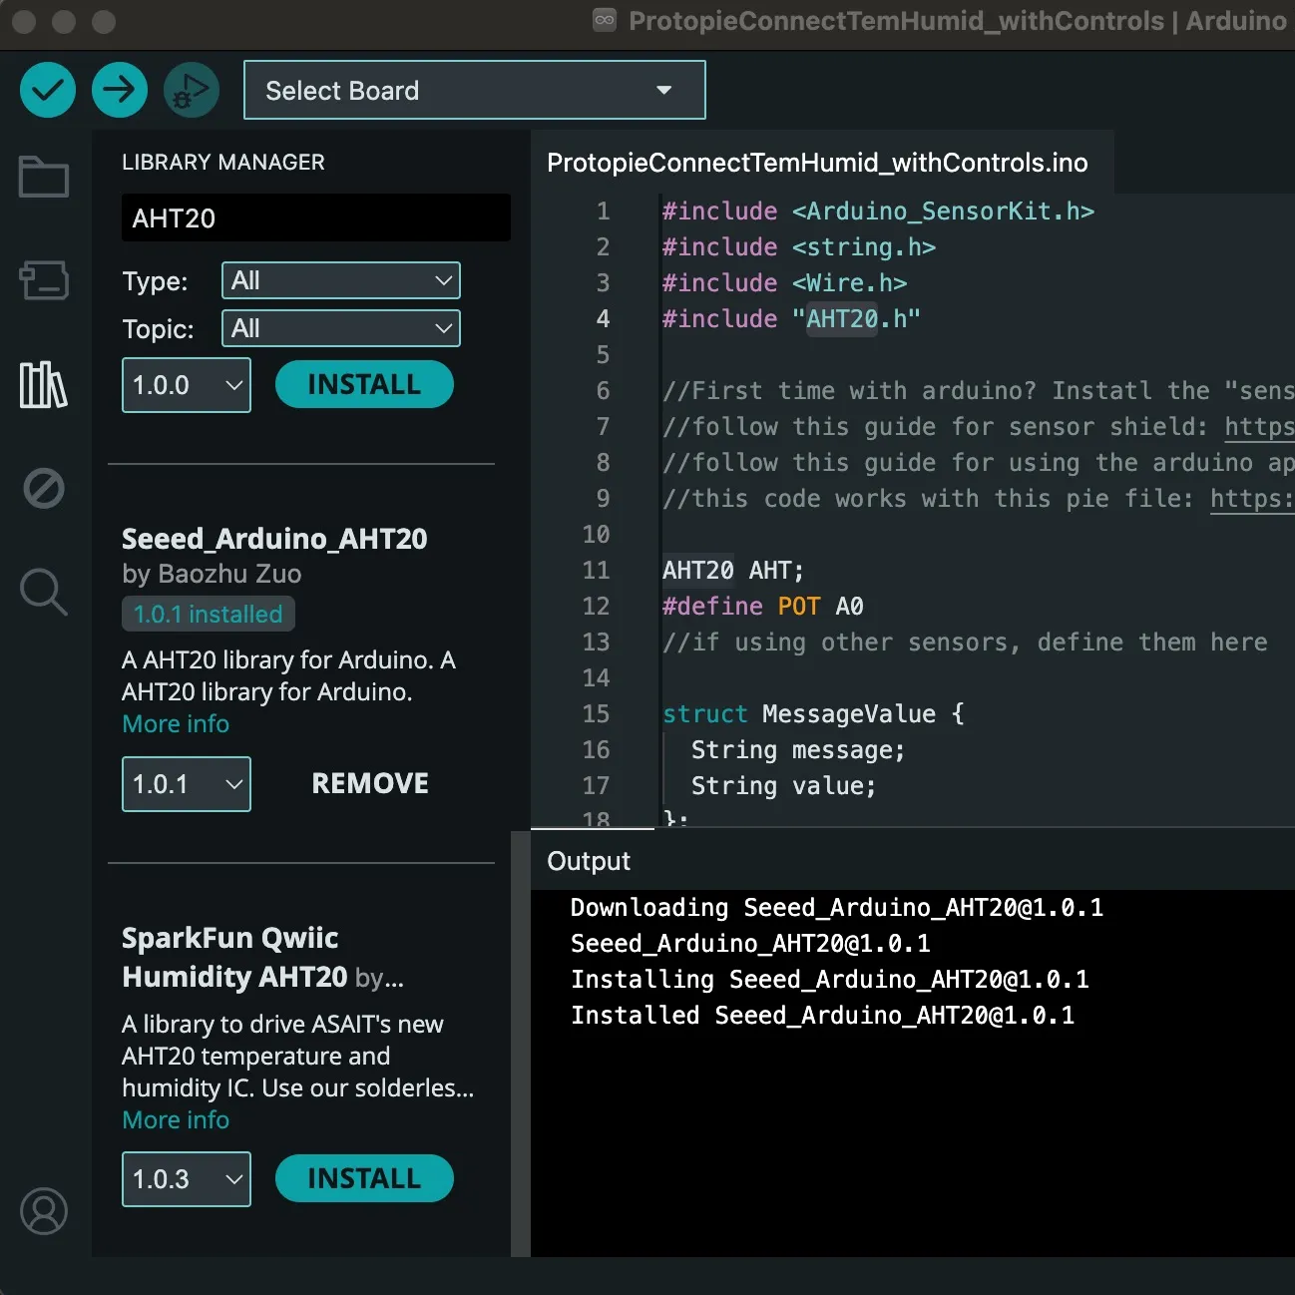Open the Sketchbook folder icon in sidebar
Image resolution: width=1295 pixels, height=1295 pixels.
coord(43,177)
